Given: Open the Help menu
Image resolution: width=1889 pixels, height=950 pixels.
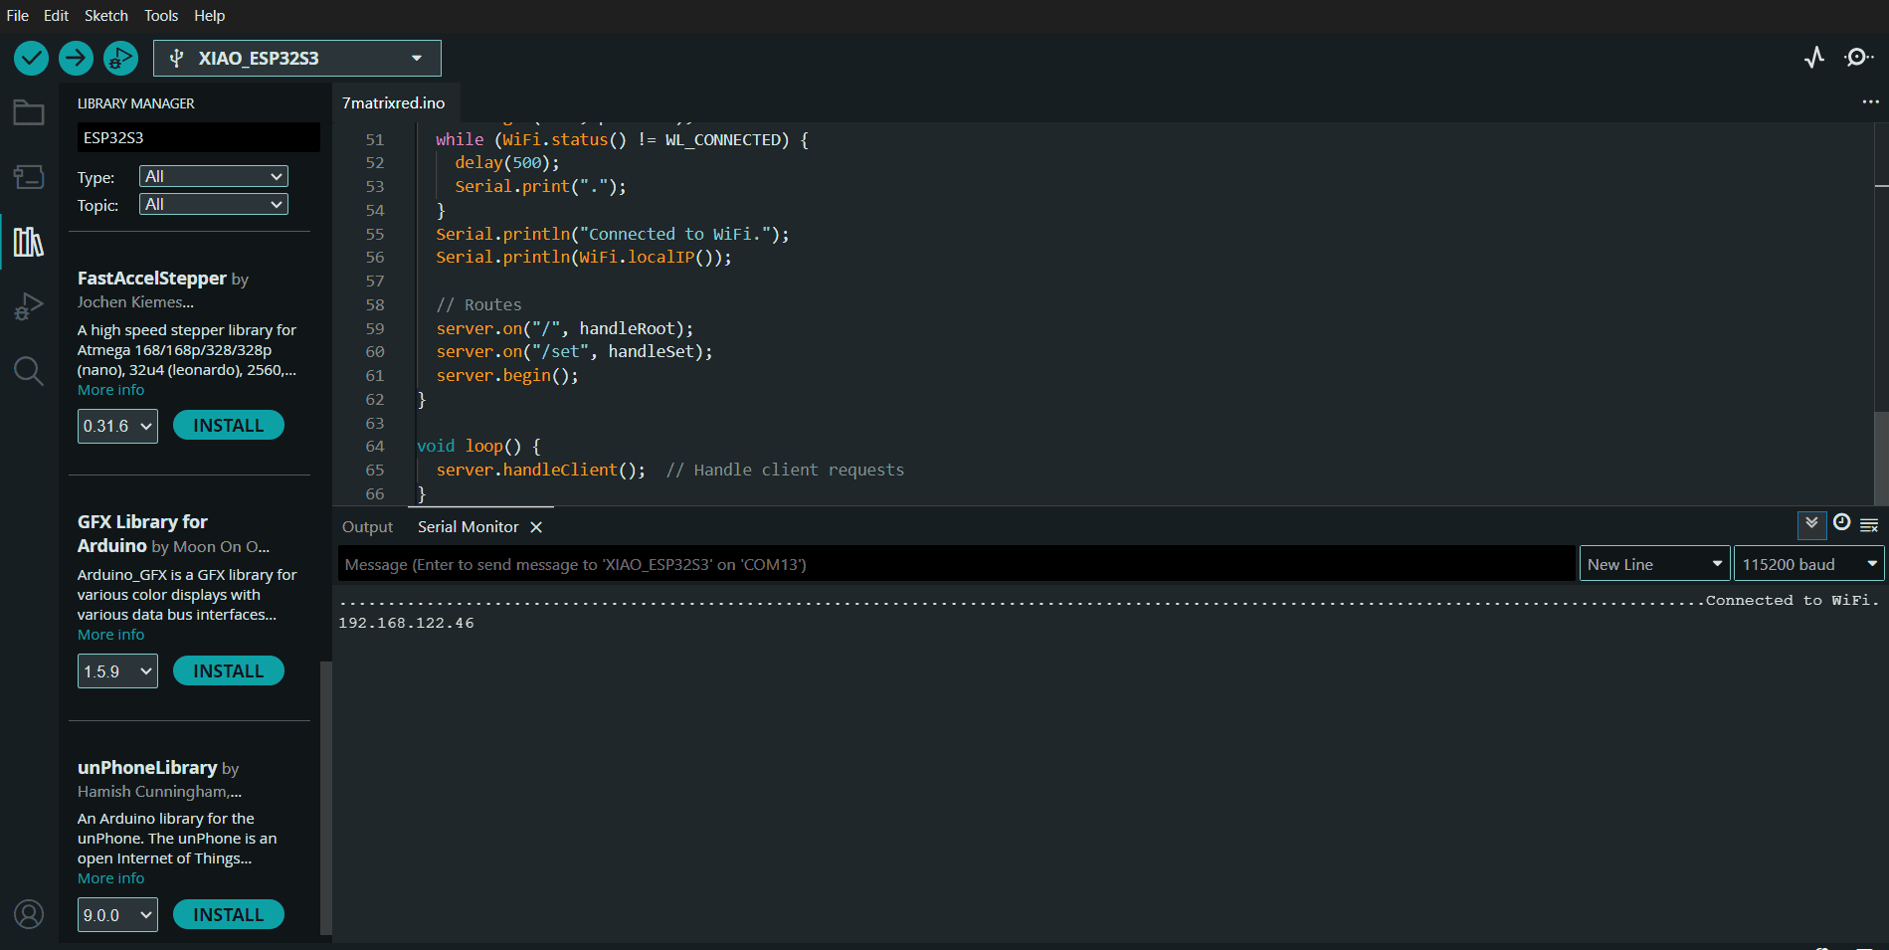Looking at the screenshot, I should (x=210, y=16).
